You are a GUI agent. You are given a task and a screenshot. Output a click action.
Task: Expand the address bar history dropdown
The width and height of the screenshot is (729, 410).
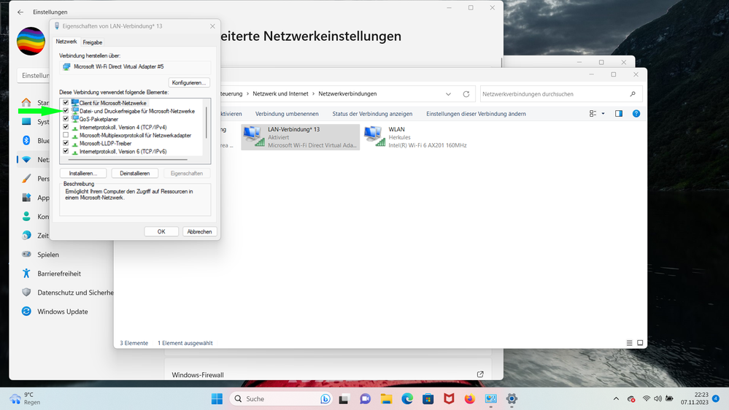tap(450, 94)
